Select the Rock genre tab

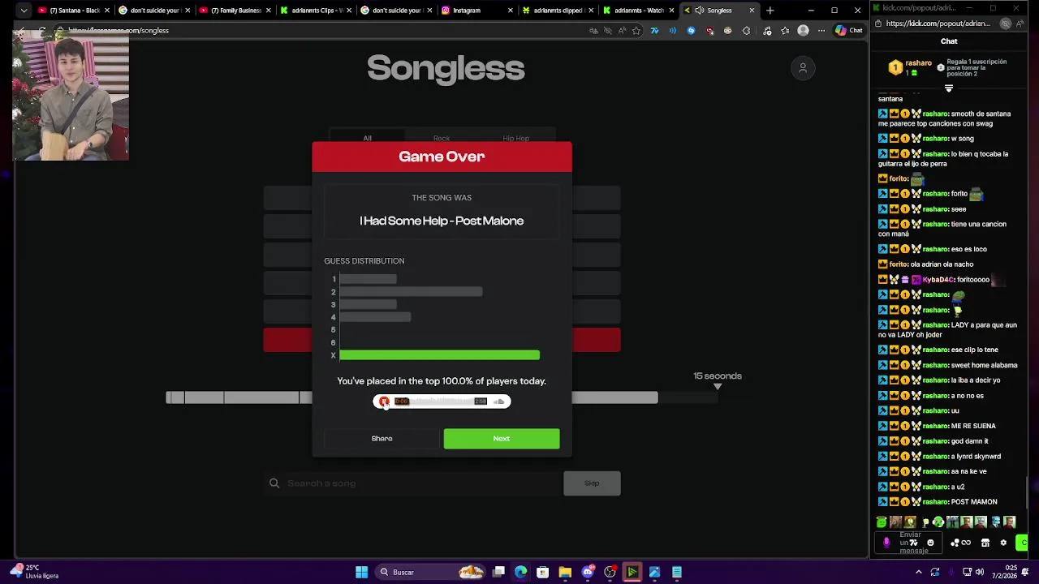pyautogui.click(x=442, y=138)
